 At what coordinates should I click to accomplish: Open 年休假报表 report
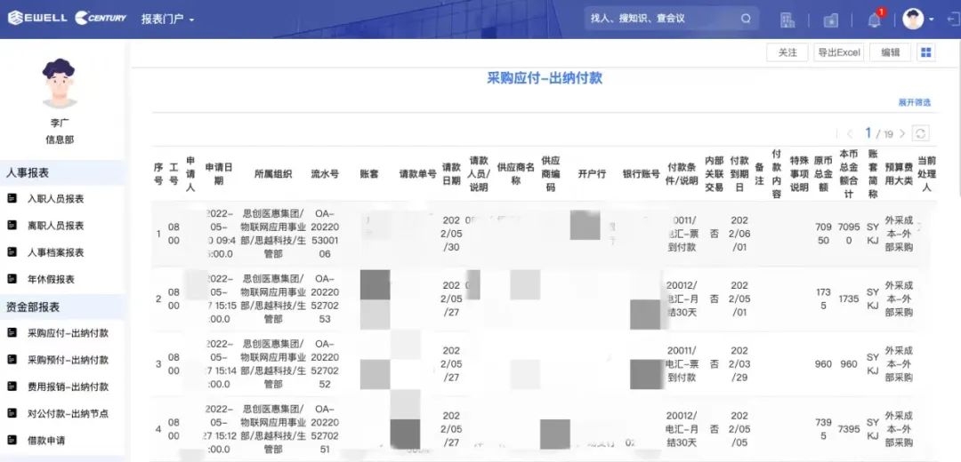[x=51, y=280]
